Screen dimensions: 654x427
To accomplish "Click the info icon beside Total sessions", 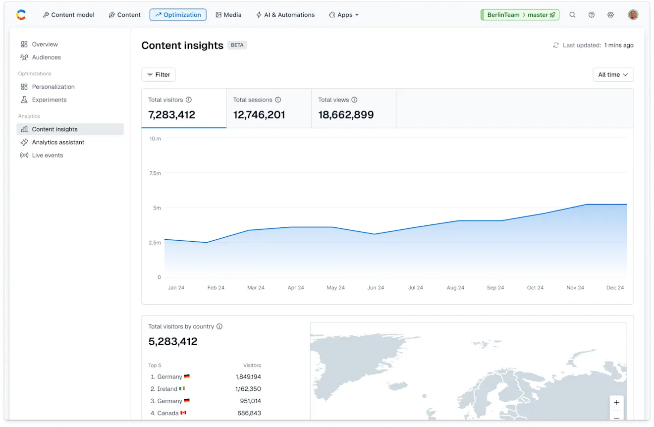I will tap(278, 100).
